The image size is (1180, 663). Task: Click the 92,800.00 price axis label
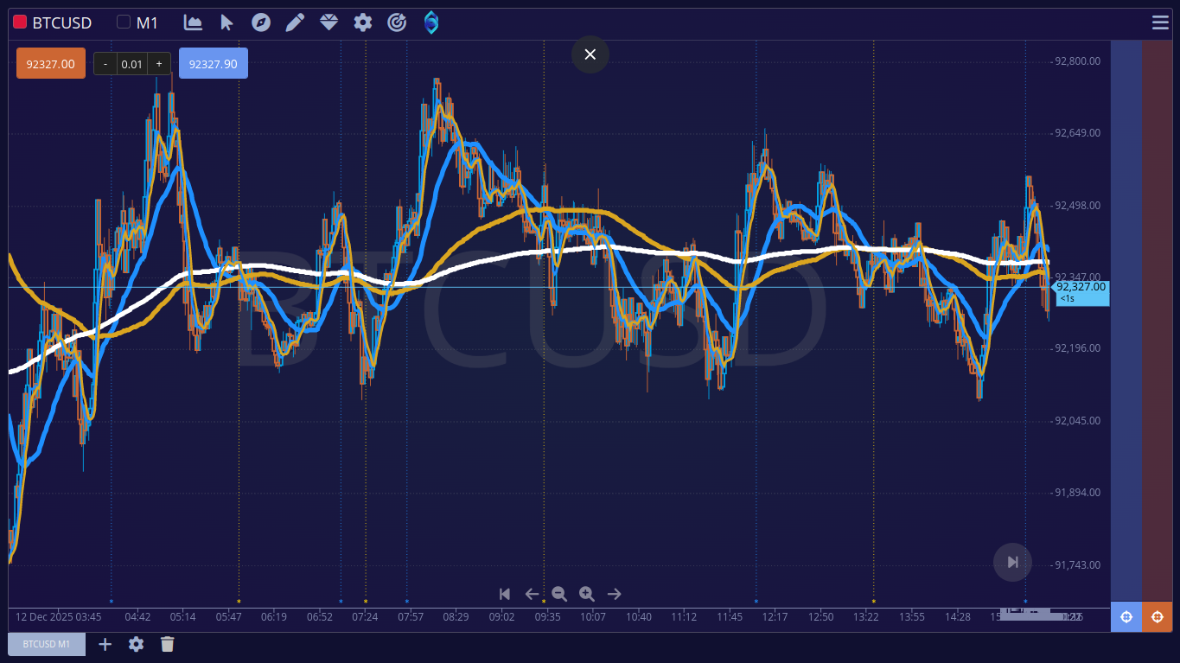pos(1077,61)
